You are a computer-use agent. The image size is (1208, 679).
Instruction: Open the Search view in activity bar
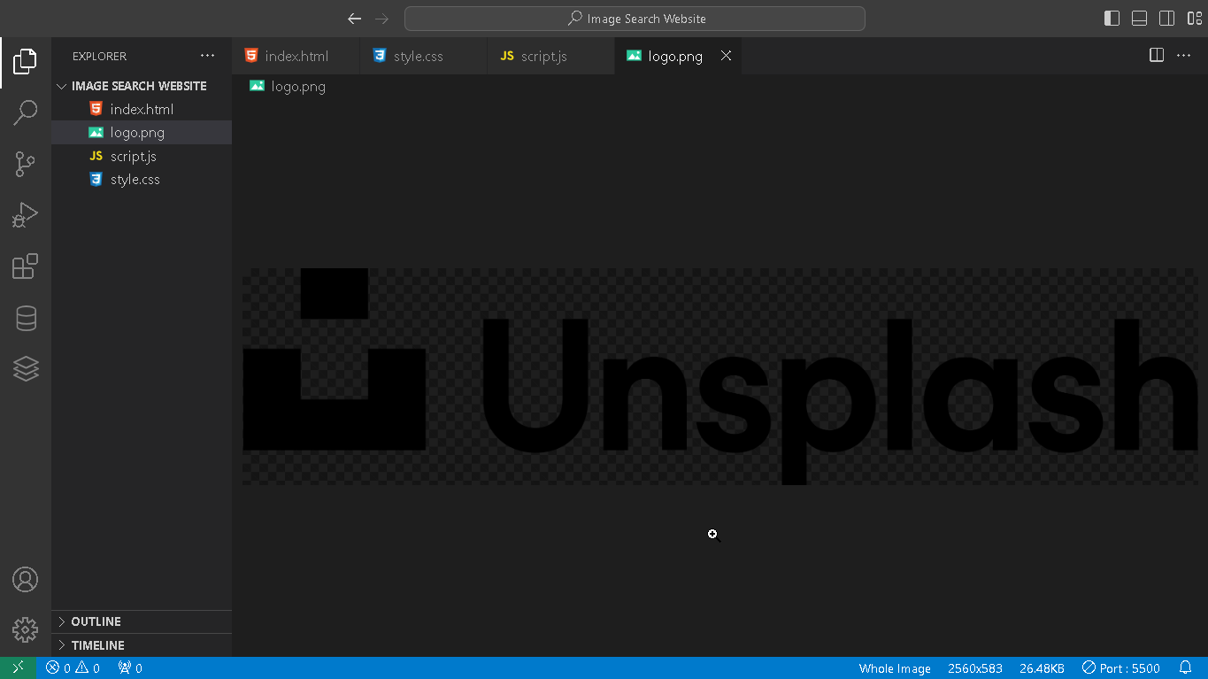25,112
